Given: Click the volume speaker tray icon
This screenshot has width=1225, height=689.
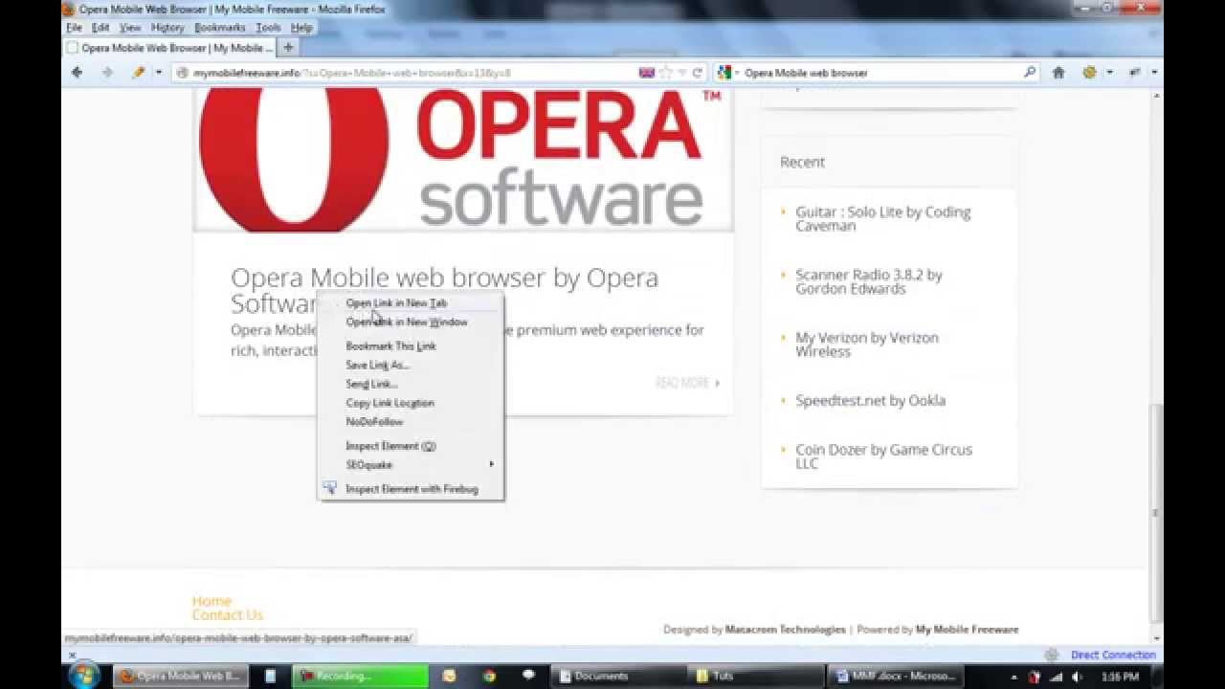Looking at the screenshot, I should point(1078,677).
